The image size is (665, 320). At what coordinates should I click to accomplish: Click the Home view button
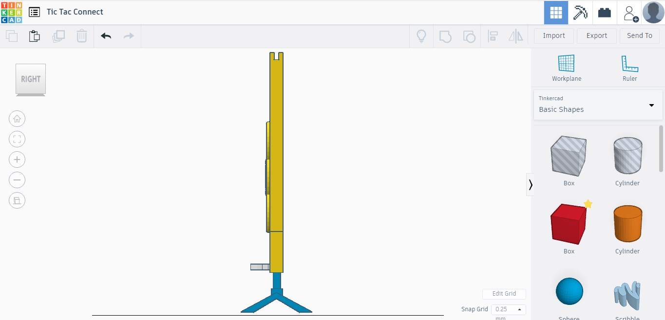click(17, 119)
